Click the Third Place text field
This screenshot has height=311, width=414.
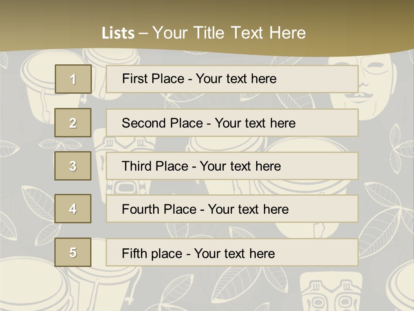[232, 166]
